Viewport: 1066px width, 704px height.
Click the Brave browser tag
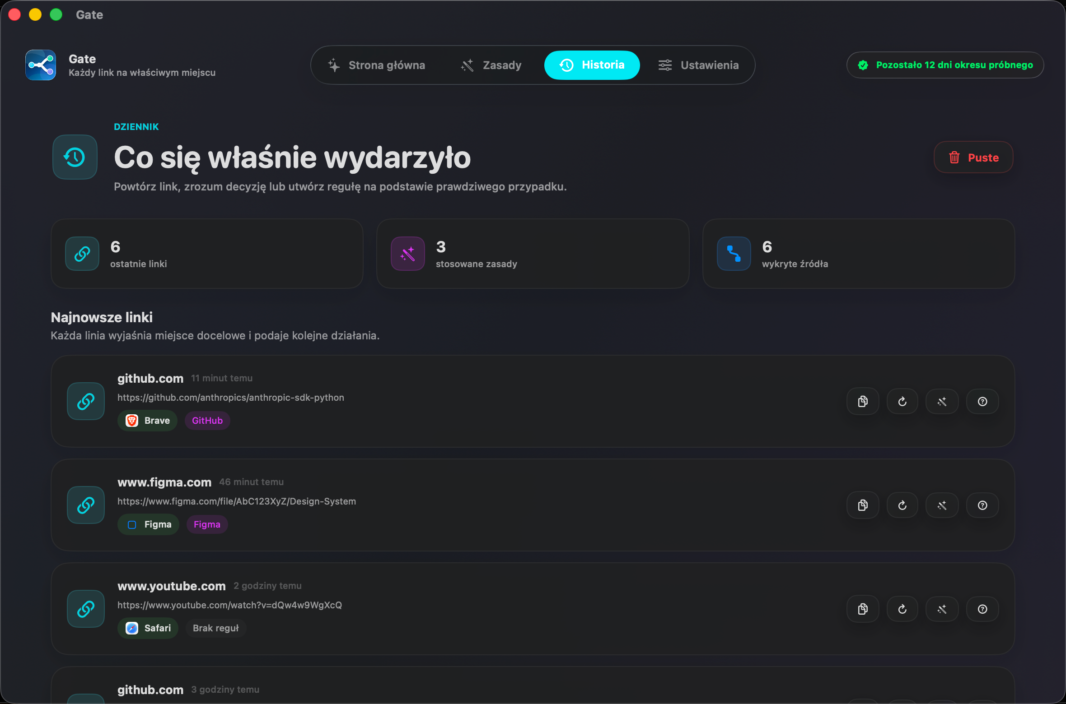[x=148, y=421]
